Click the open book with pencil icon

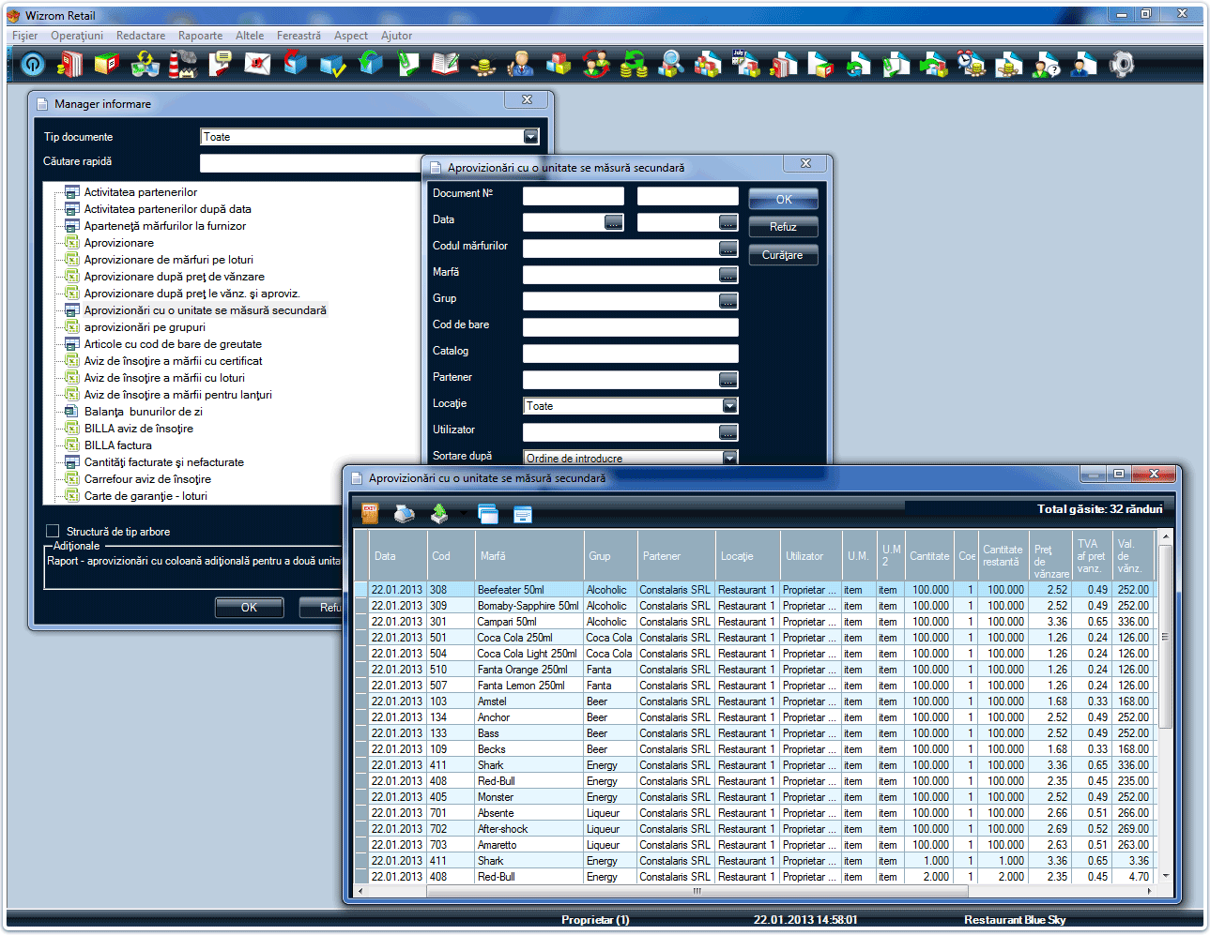click(445, 64)
